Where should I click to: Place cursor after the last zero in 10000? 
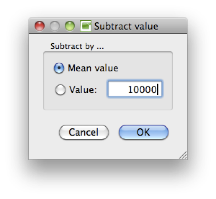click(157, 90)
